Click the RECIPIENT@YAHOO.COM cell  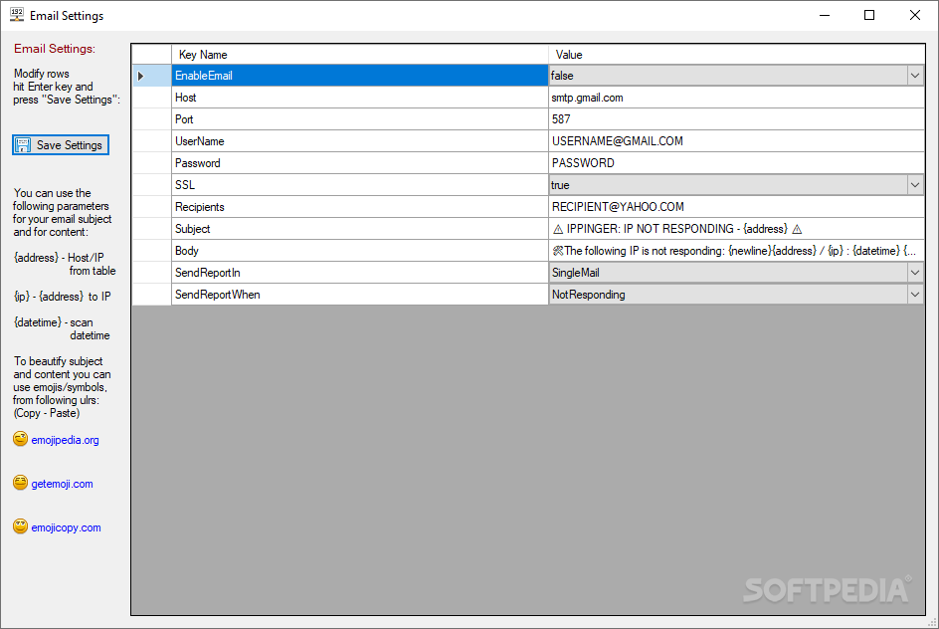coord(736,207)
